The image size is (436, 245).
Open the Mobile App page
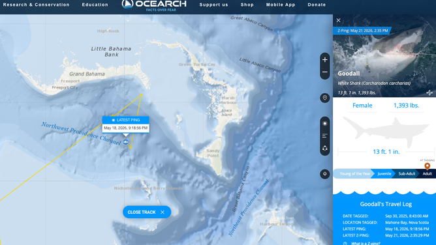(281, 5)
